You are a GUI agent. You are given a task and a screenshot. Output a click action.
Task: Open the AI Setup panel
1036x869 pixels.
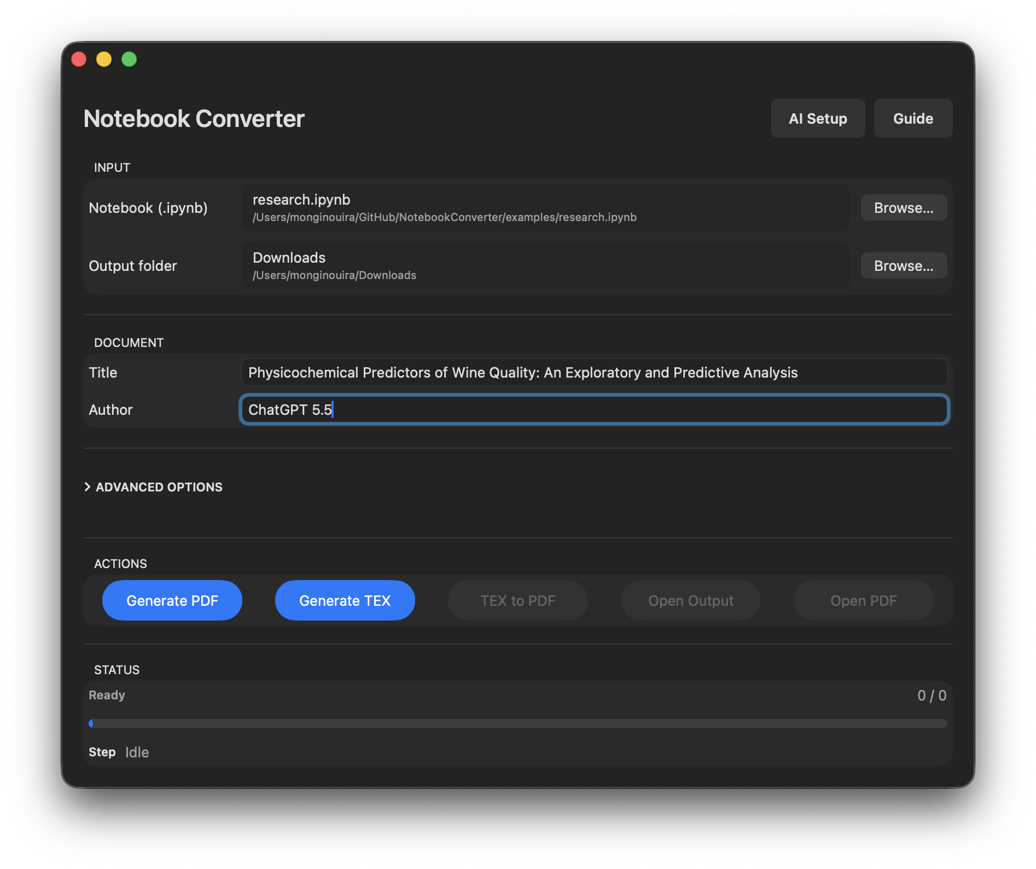818,118
